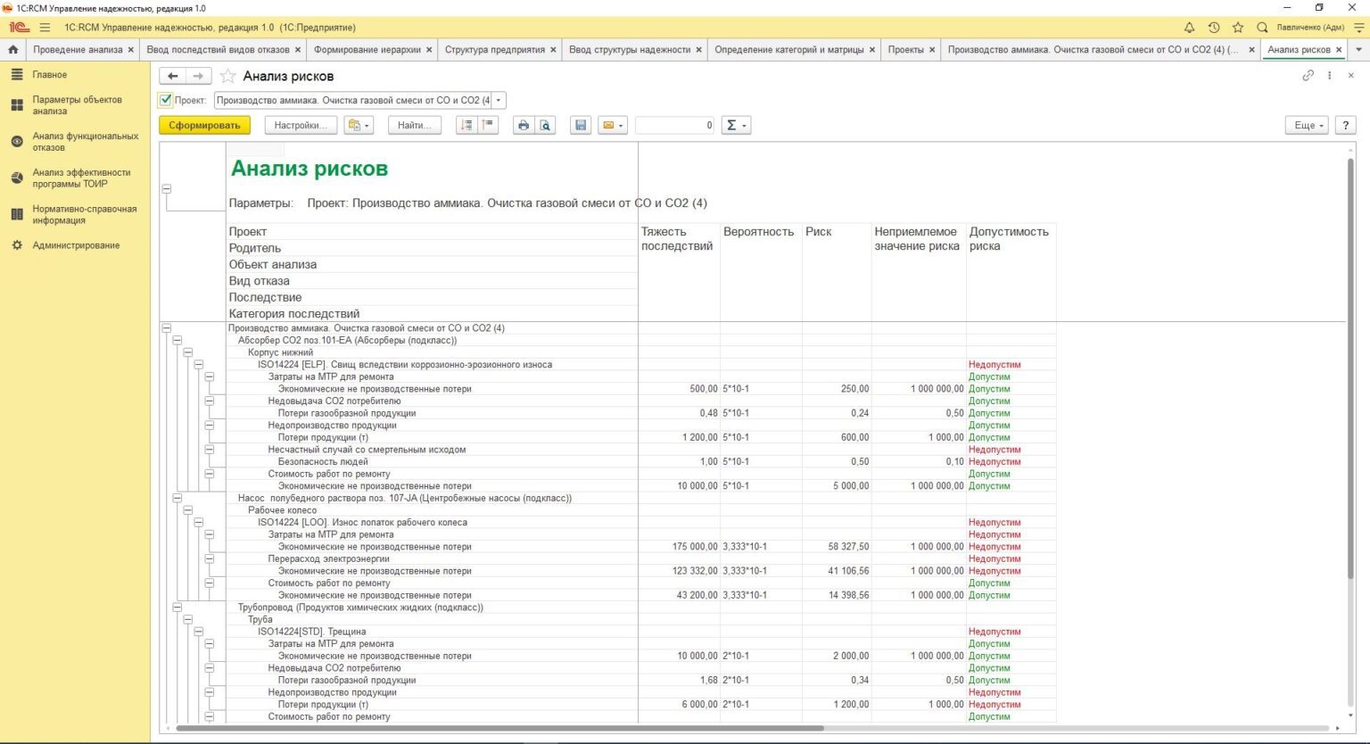Open Параметры объектов анализа section
Screen dimensions: 1370x744
pos(75,105)
